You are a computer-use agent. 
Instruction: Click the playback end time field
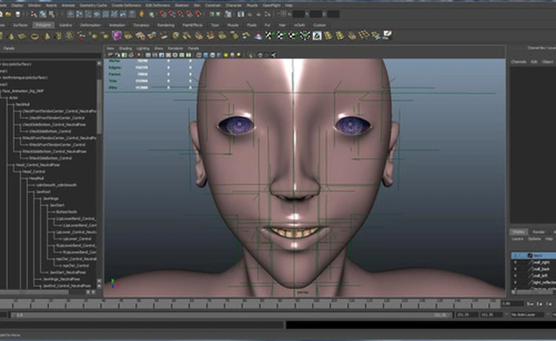[x=467, y=315]
